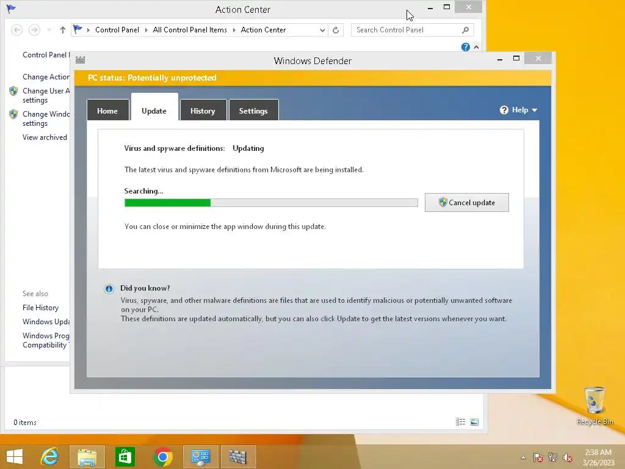Click the 0 items status bar text

point(24,423)
